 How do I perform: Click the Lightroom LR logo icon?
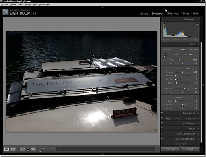point(6,12)
